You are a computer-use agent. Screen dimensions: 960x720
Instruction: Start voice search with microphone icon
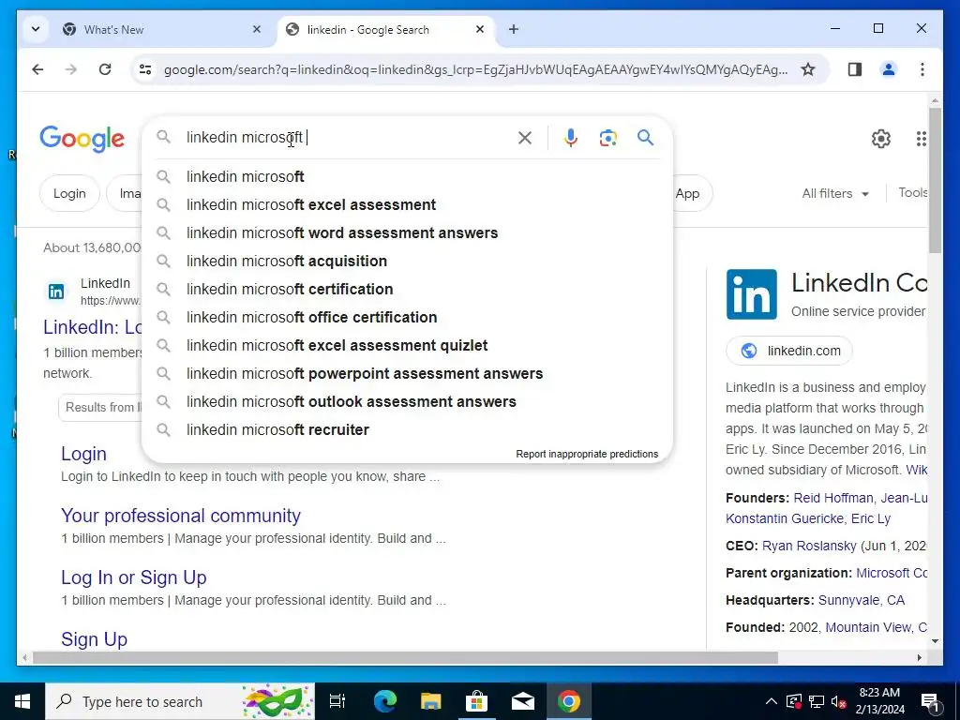571,138
